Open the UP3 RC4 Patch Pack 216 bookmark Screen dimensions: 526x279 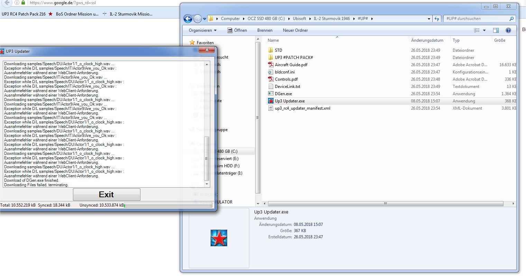(x=24, y=14)
